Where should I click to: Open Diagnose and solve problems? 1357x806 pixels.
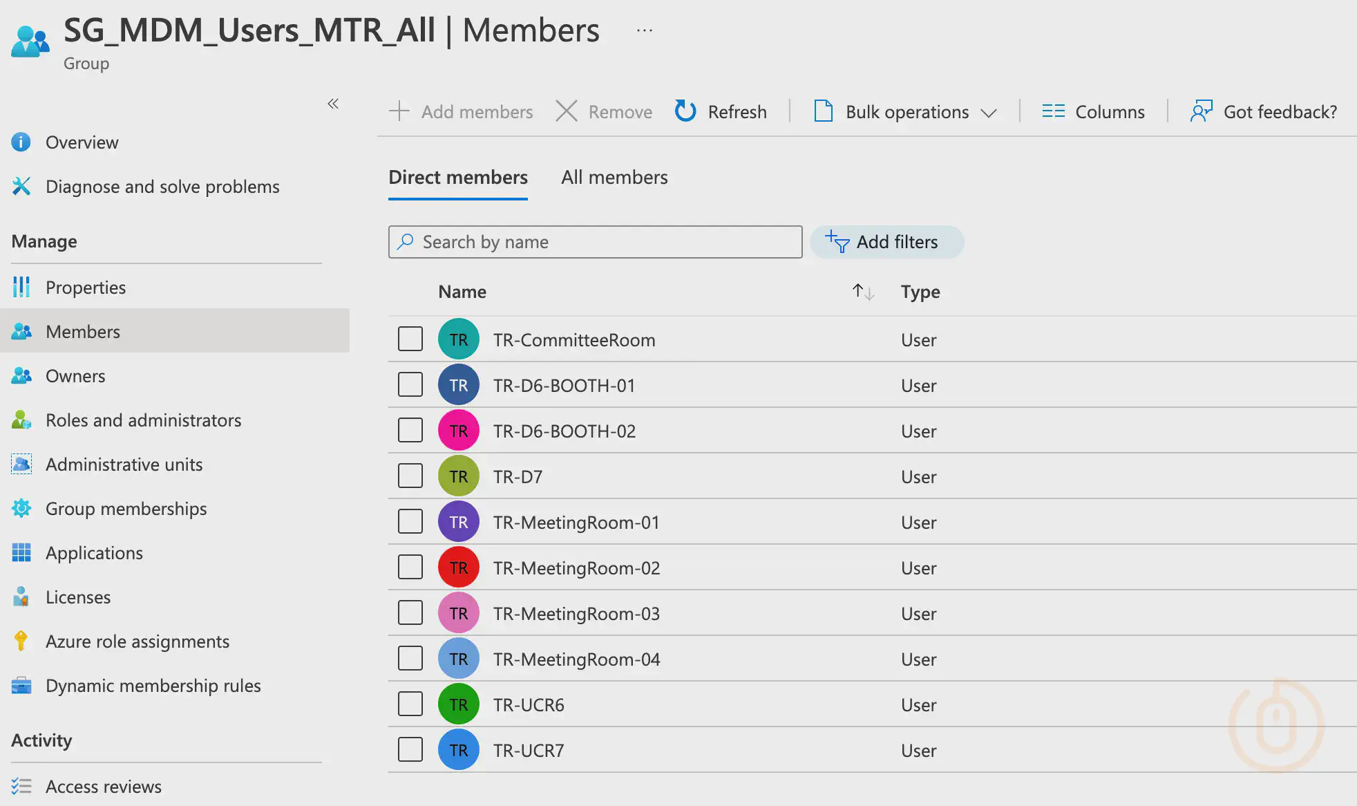162,187
